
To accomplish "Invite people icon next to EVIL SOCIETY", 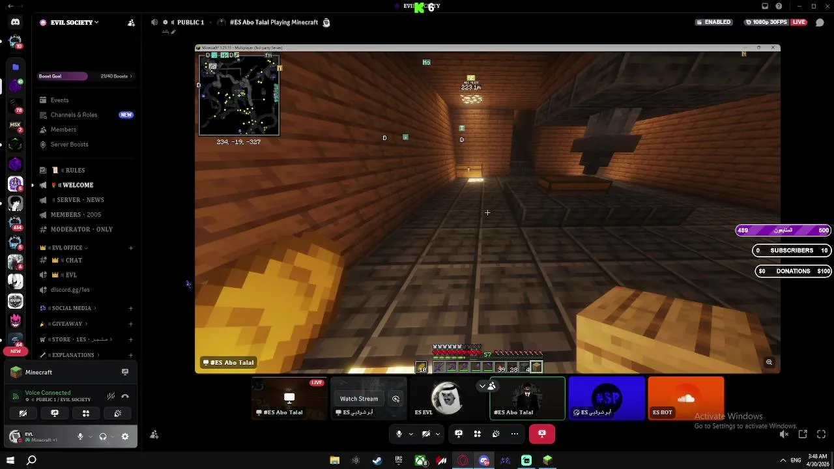I will click(131, 22).
